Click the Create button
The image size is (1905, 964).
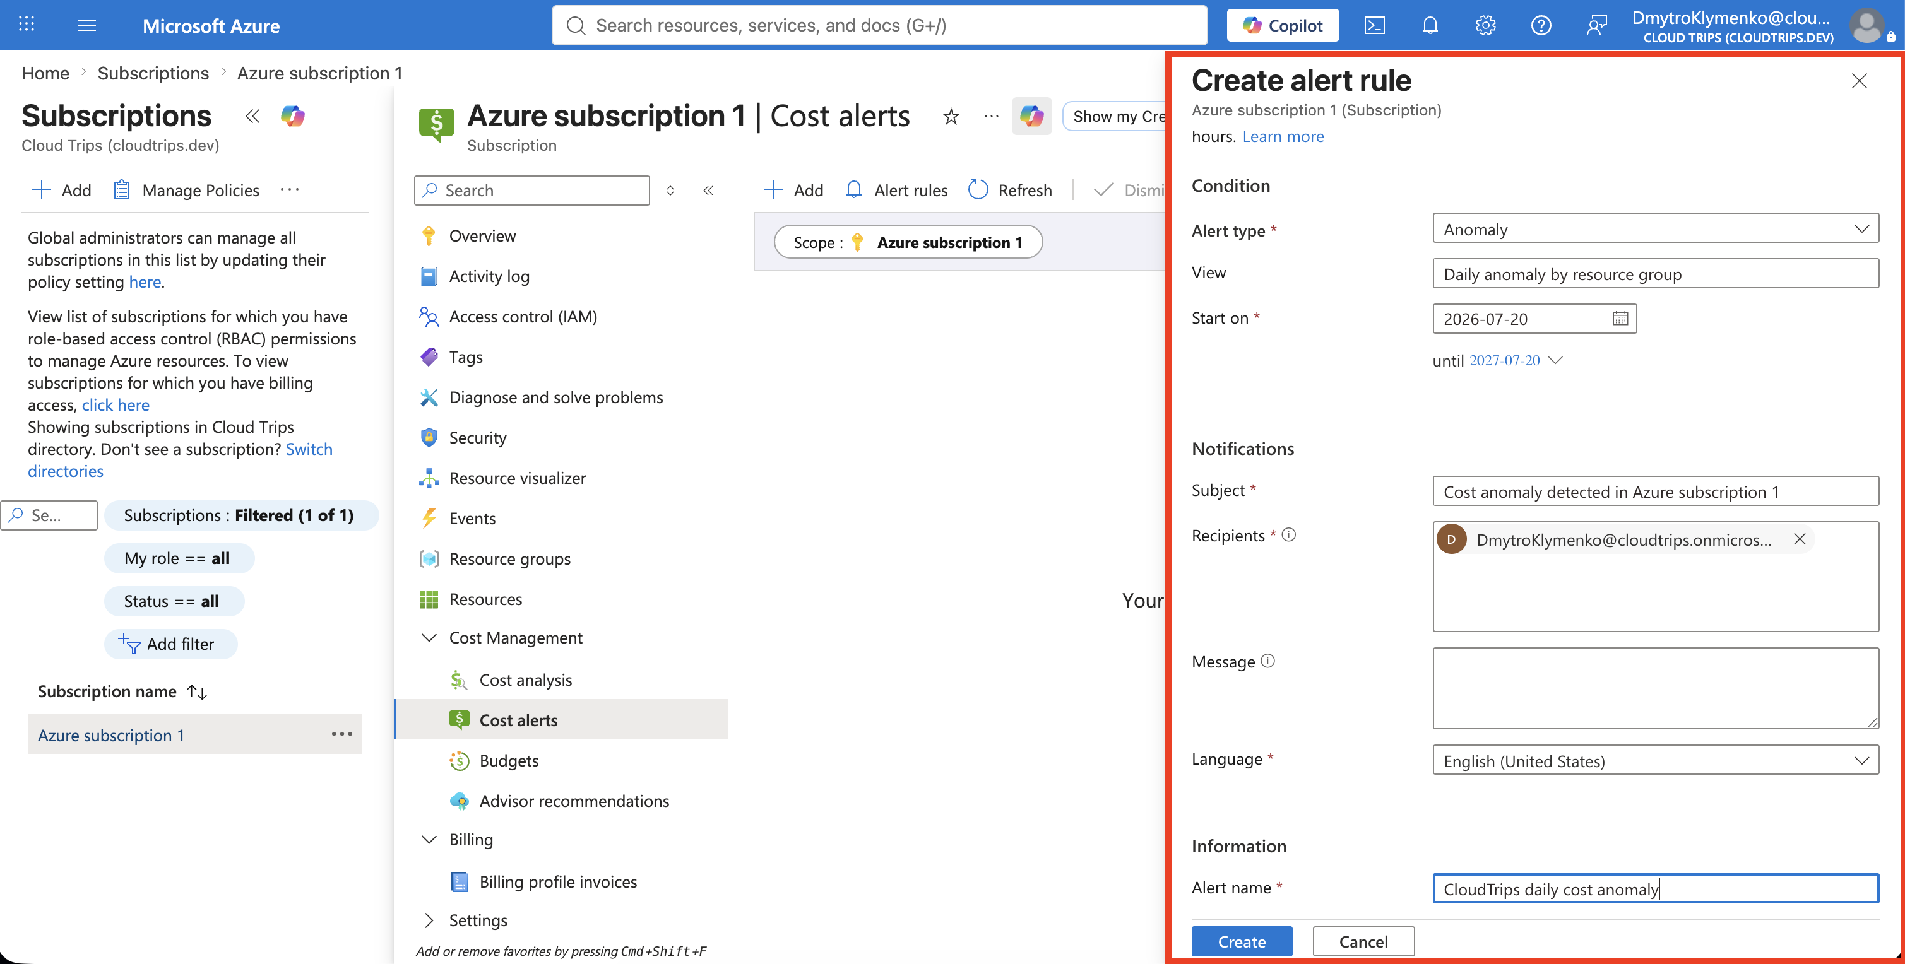pyautogui.click(x=1242, y=941)
